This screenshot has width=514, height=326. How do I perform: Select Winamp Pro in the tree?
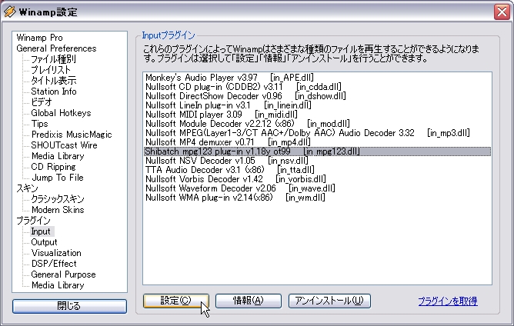(x=40, y=38)
